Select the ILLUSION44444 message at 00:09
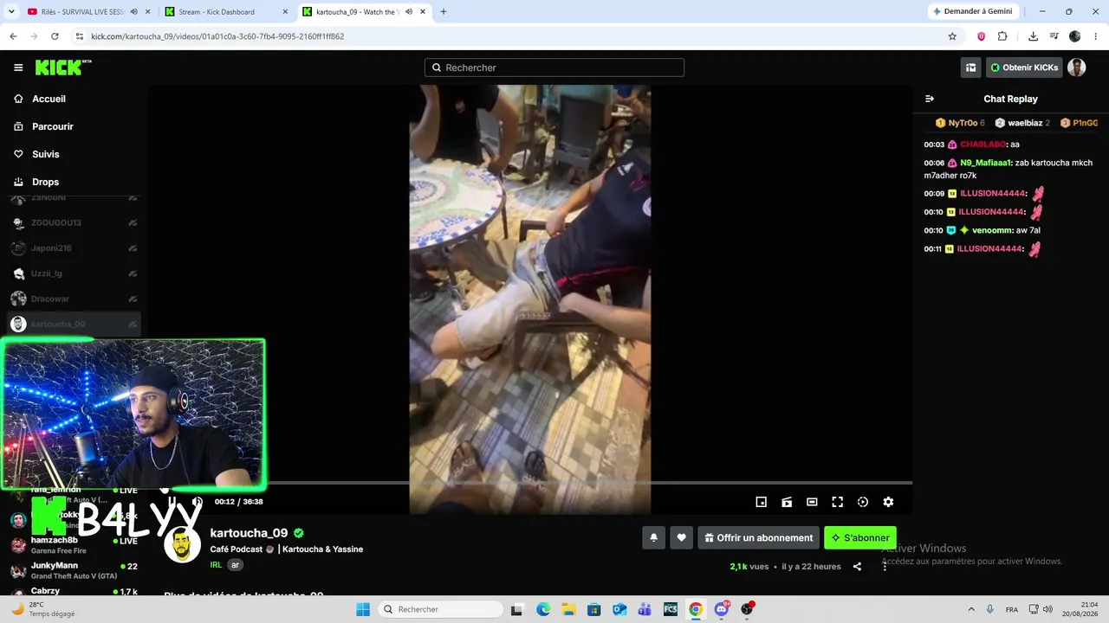Screen dimensions: 1109x623 984,193
